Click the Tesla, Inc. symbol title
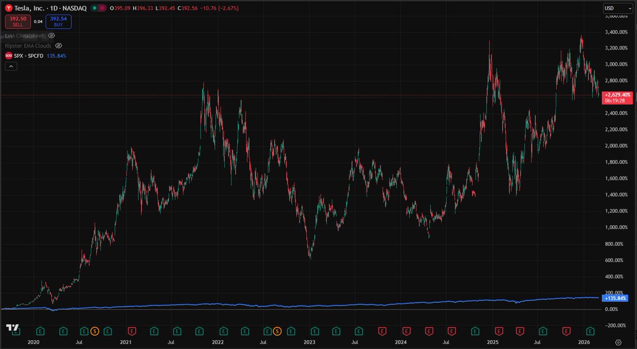Image resolution: width=637 pixels, height=349 pixels. (x=50, y=8)
